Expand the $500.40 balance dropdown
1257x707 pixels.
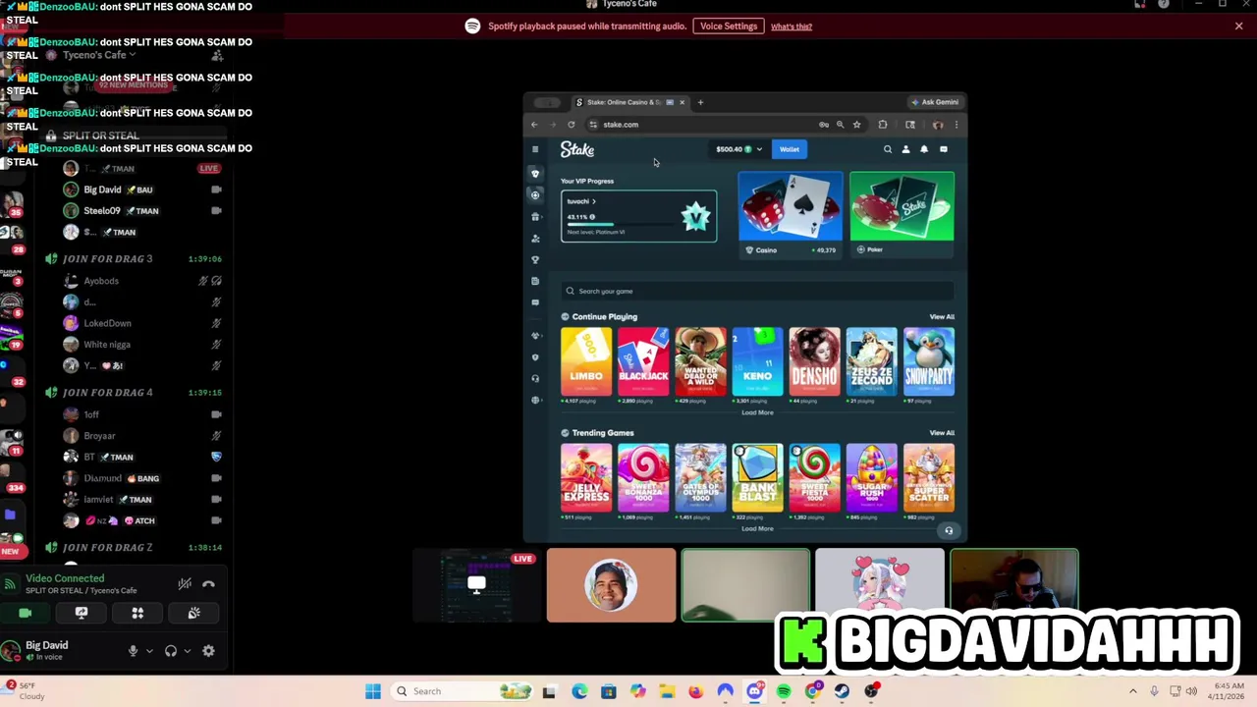coord(759,149)
